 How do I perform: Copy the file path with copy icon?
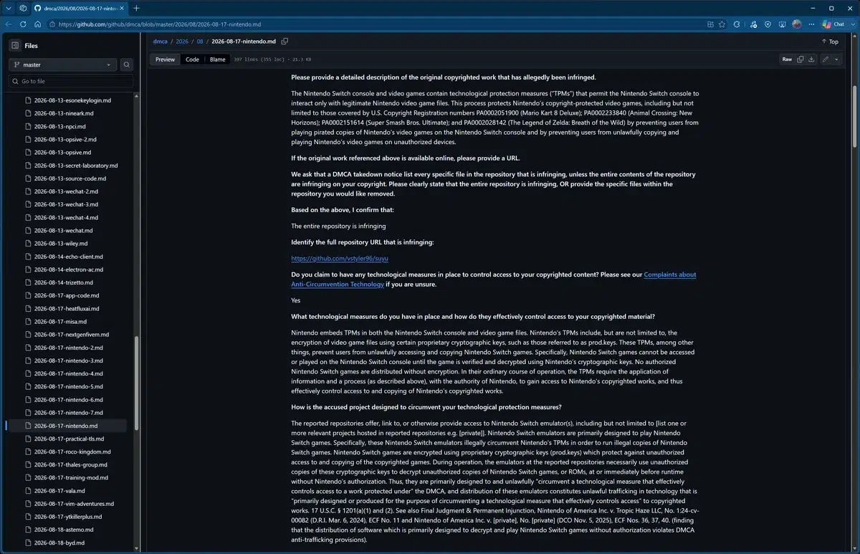tap(285, 42)
